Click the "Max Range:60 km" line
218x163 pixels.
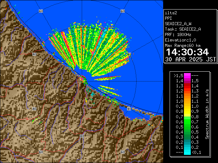(183, 46)
